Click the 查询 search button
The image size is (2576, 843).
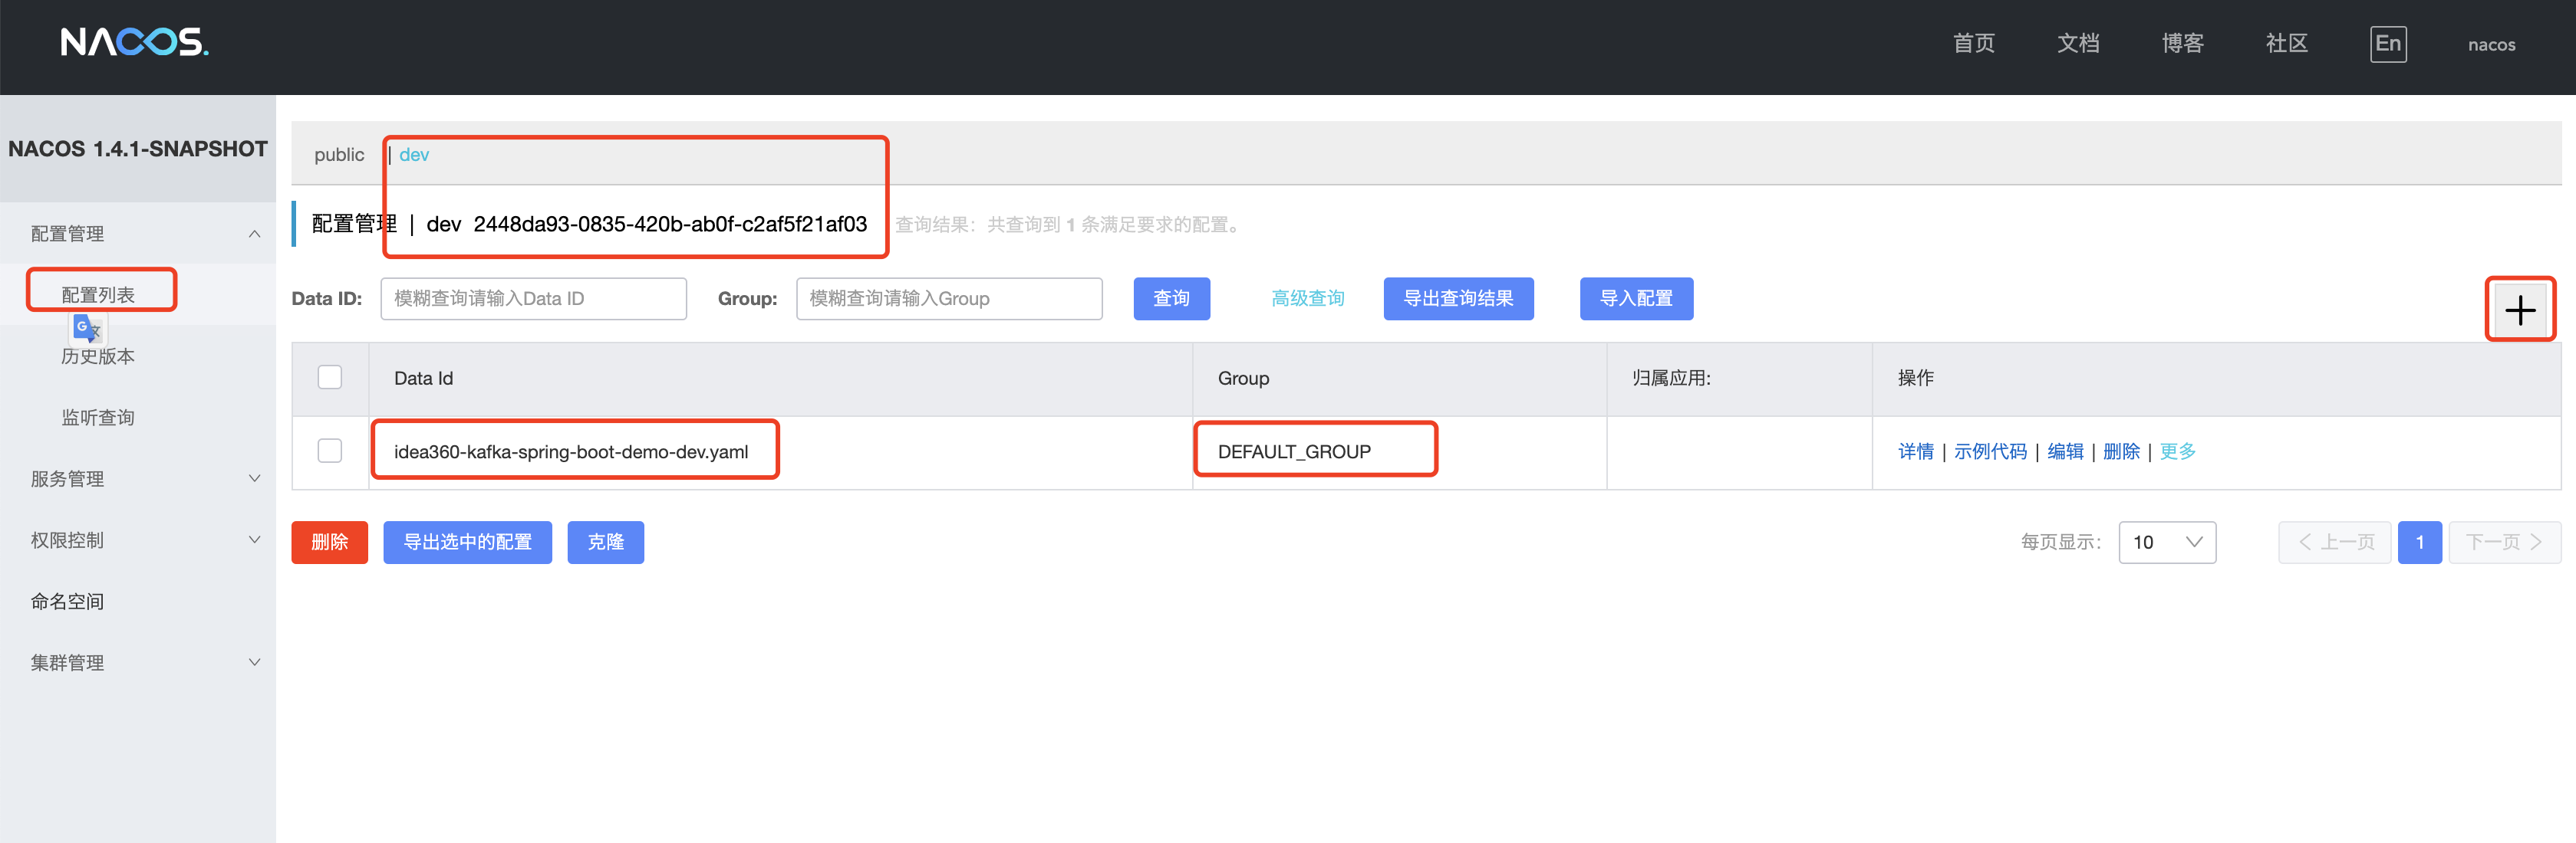point(1171,299)
